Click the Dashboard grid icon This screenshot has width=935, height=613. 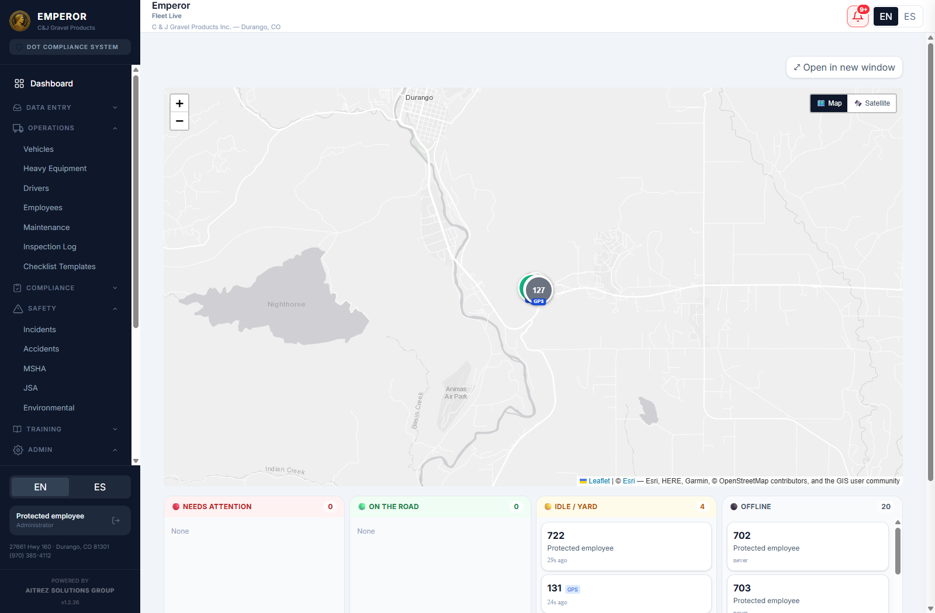click(x=19, y=83)
